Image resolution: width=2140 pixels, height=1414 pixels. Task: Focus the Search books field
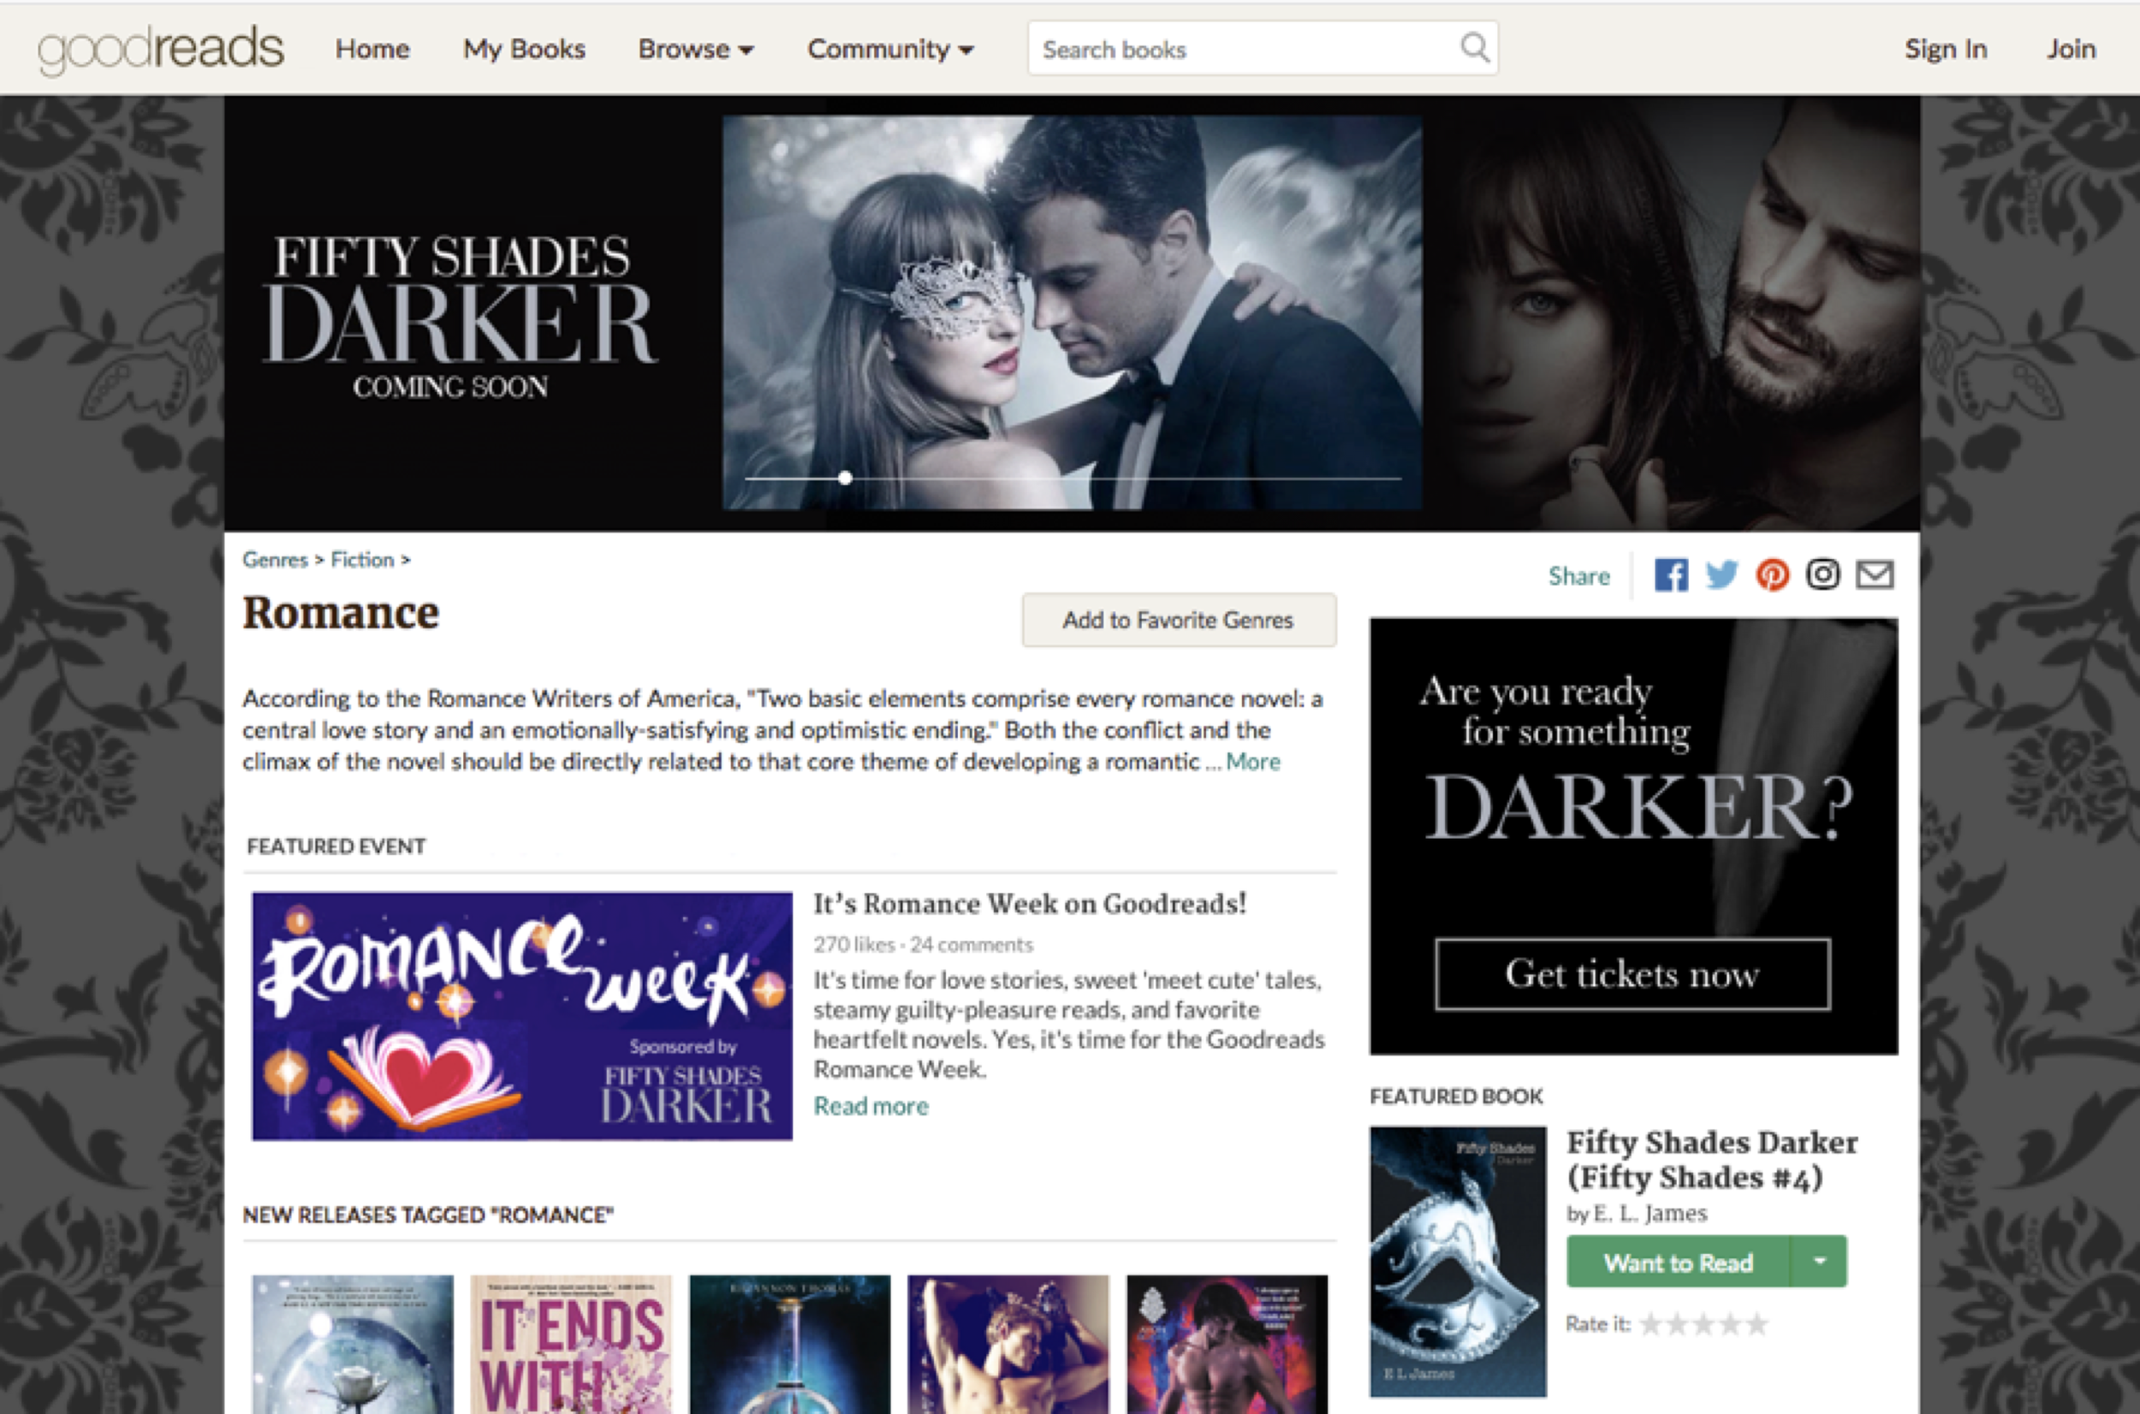point(1245,49)
